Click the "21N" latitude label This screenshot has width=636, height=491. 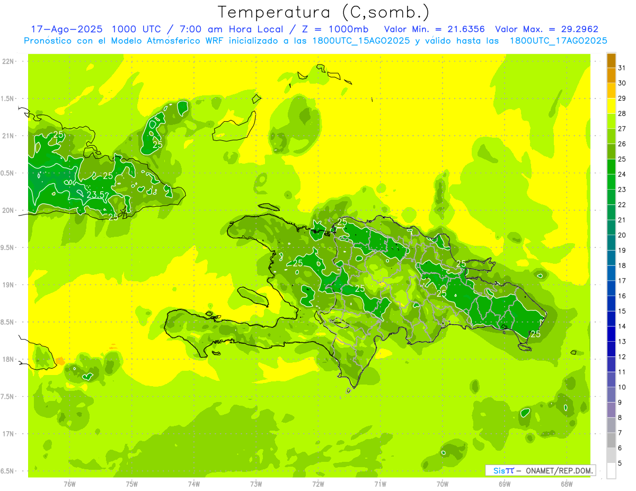(x=7, y=136)
